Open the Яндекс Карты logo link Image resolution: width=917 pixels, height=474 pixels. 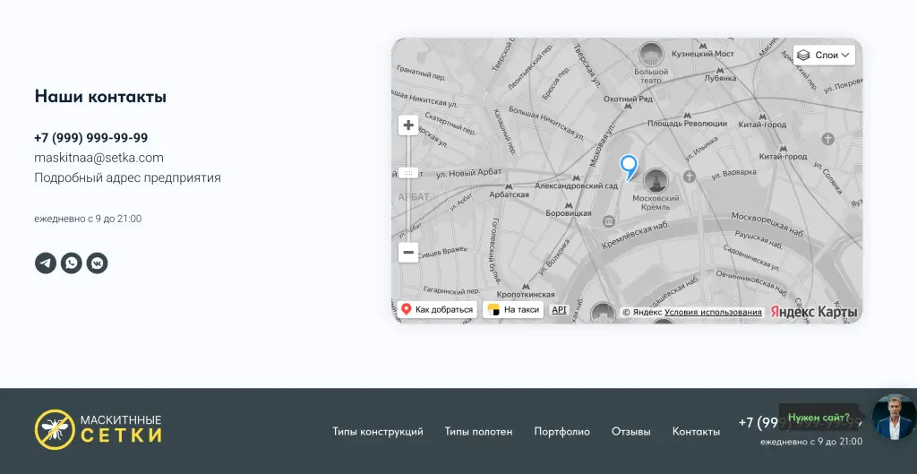[x=813, y=312]
